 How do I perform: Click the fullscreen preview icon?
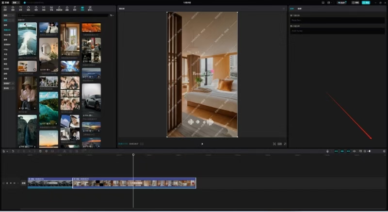pyautogui.click(x=285, y=144)
